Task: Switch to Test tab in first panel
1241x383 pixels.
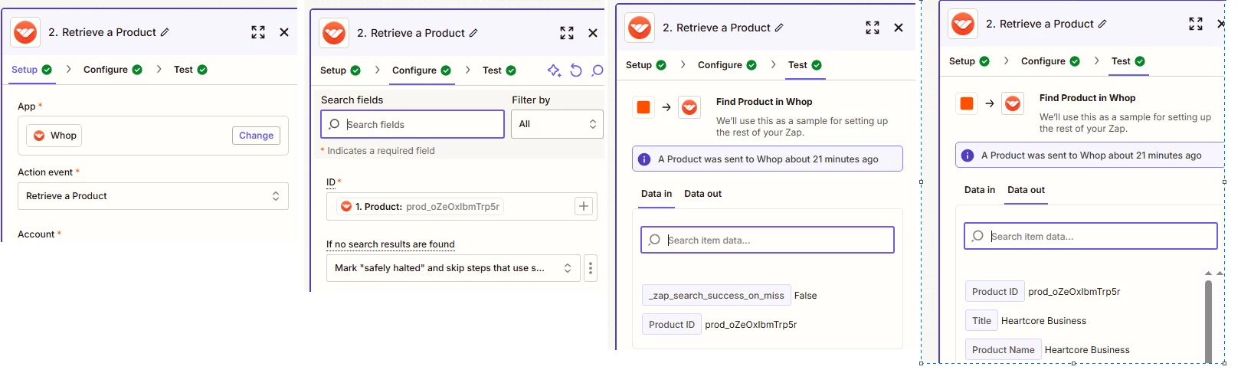Action: (191, 70)
